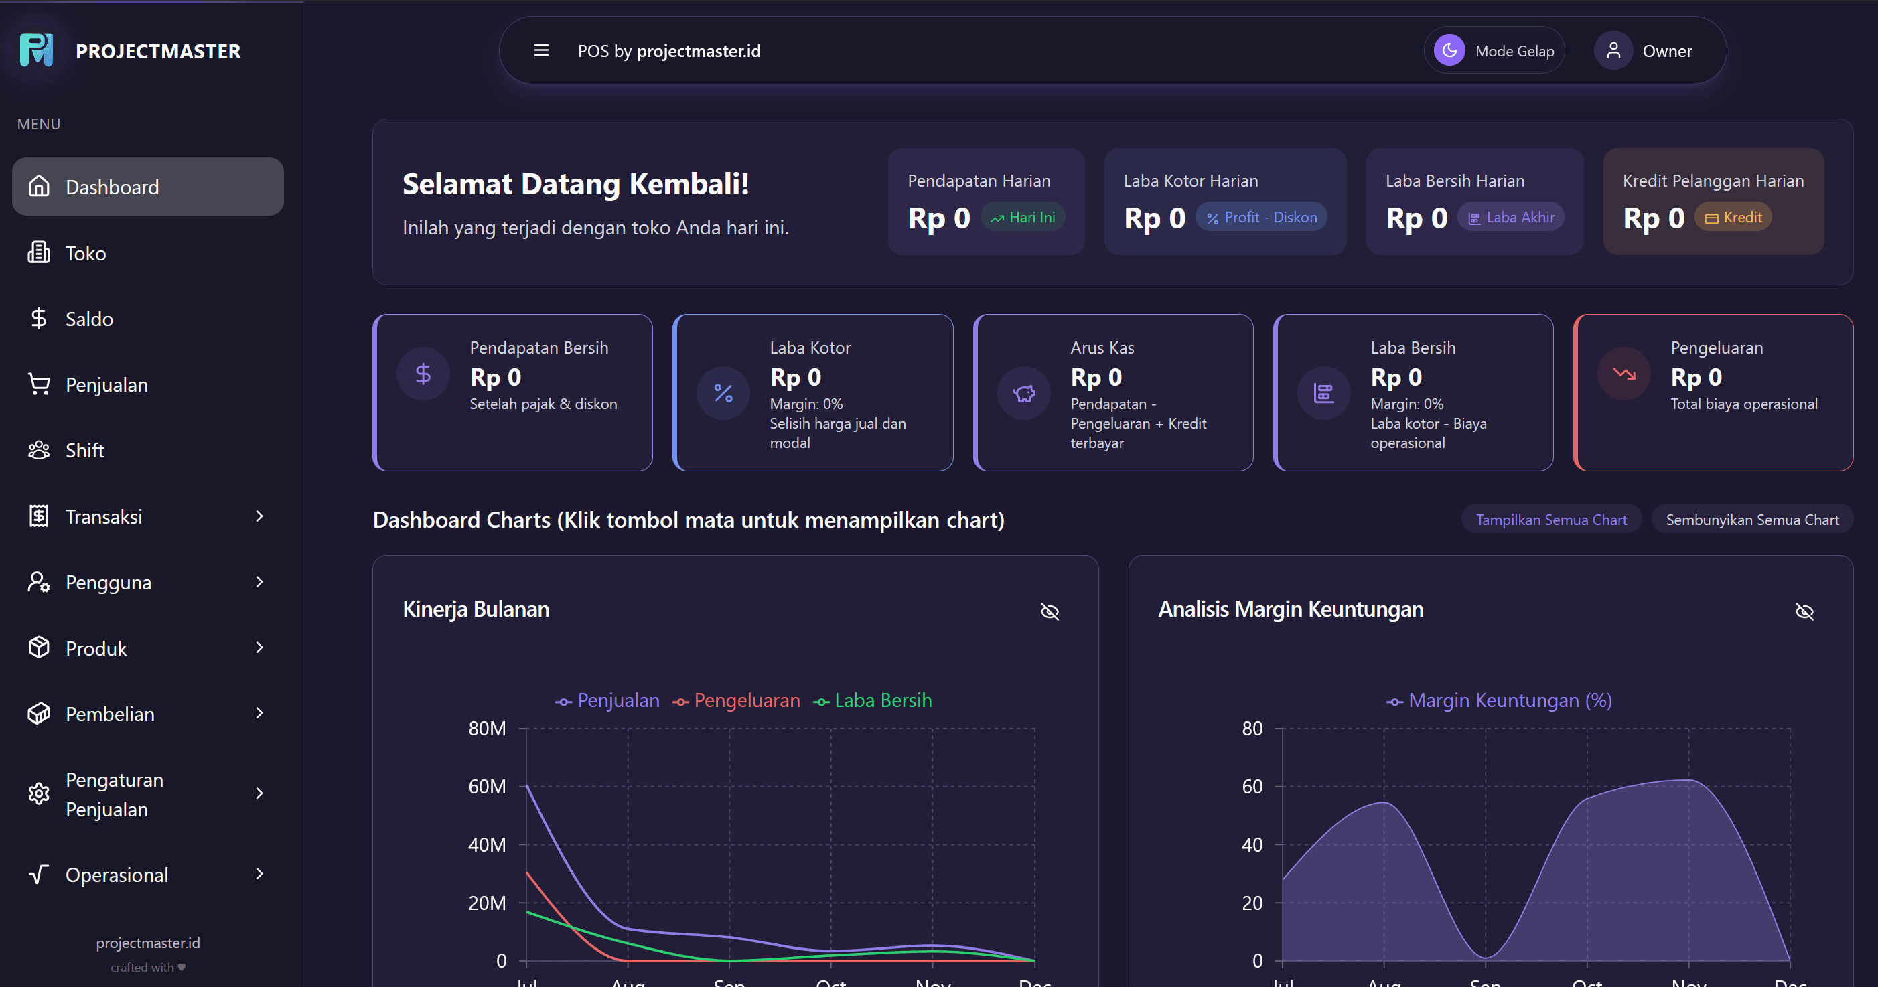Image resolution: width=1878 pixels, height=987 pixels.
Task: Click the downward trend icon on Pengeluaran card
Action: pyautogui.click(x=1624, y=374)
